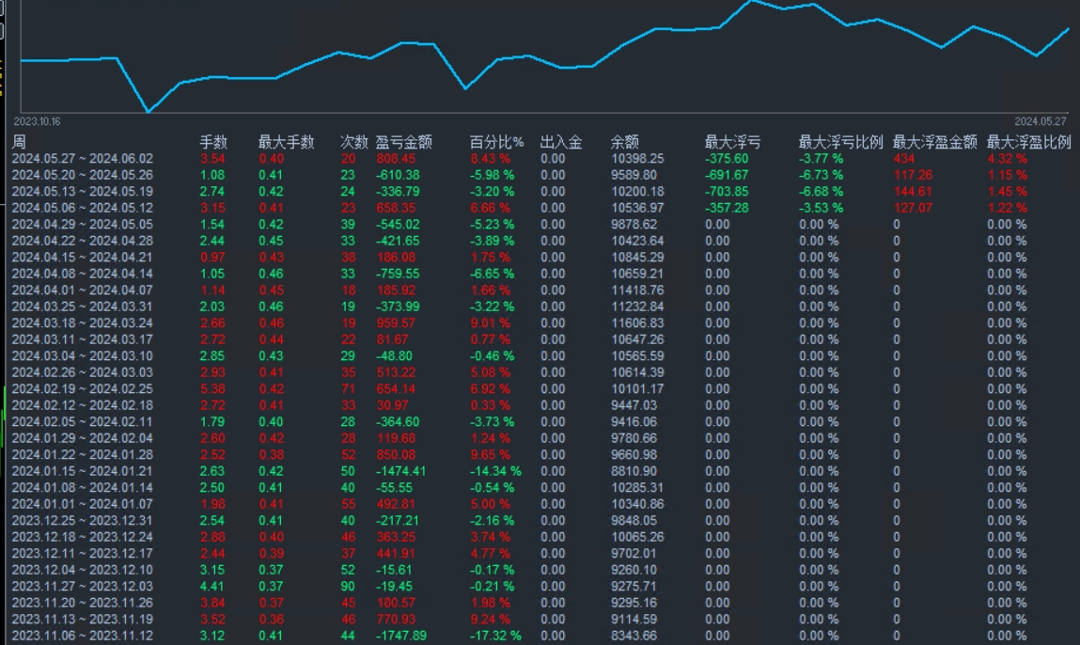Click profit amount 808.45

click(x=396, y=159)
